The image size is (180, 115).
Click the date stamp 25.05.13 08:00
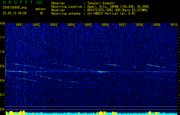(15, 13)
